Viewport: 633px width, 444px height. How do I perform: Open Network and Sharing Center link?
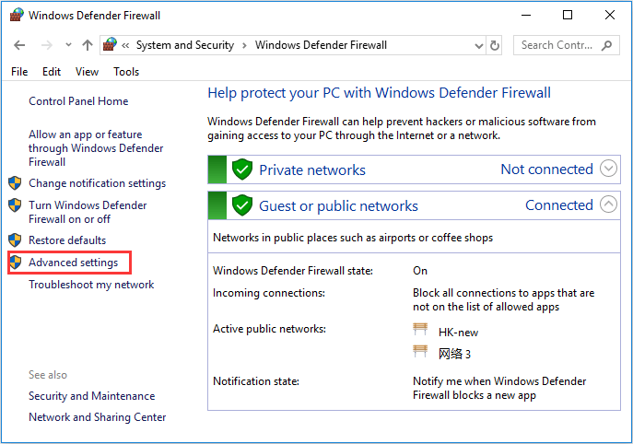tap(98, 417)
